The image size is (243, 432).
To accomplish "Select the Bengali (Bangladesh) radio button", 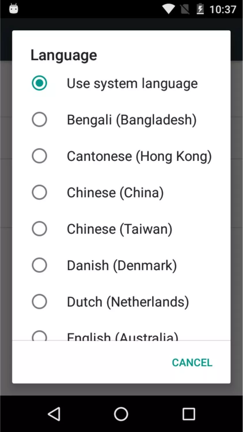I will (39, 120).
